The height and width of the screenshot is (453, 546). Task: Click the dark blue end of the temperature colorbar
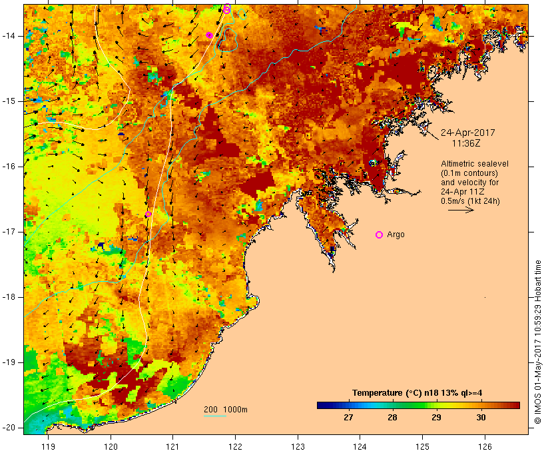322,405
